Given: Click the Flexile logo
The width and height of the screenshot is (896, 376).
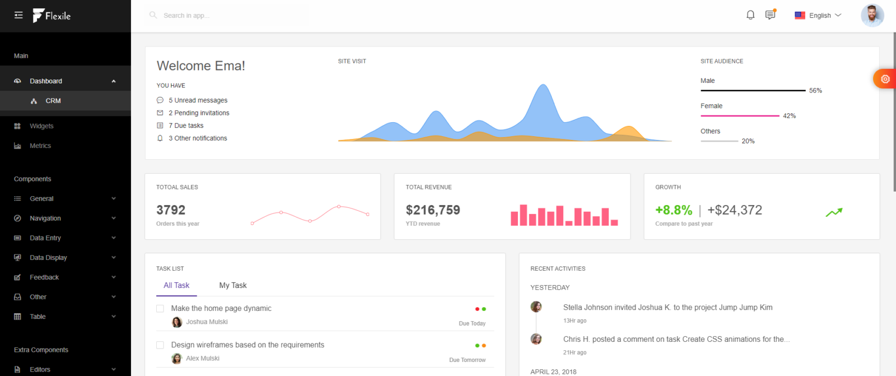Looking at the screenshot, I should point(52,16).
